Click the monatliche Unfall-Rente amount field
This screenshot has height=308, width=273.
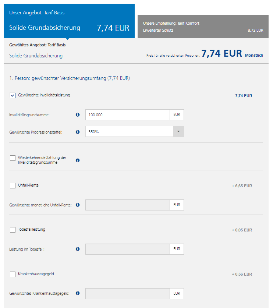[x=127, y=205]
